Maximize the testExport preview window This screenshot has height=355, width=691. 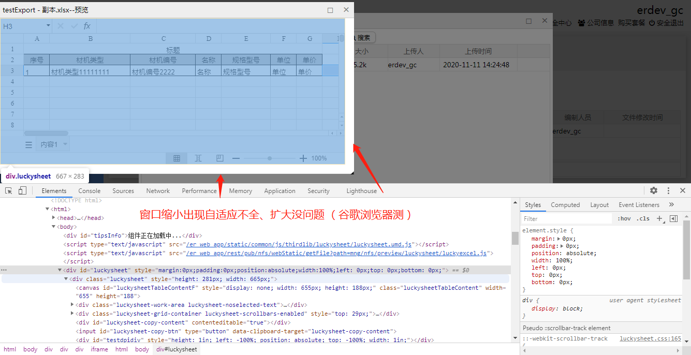330,10
